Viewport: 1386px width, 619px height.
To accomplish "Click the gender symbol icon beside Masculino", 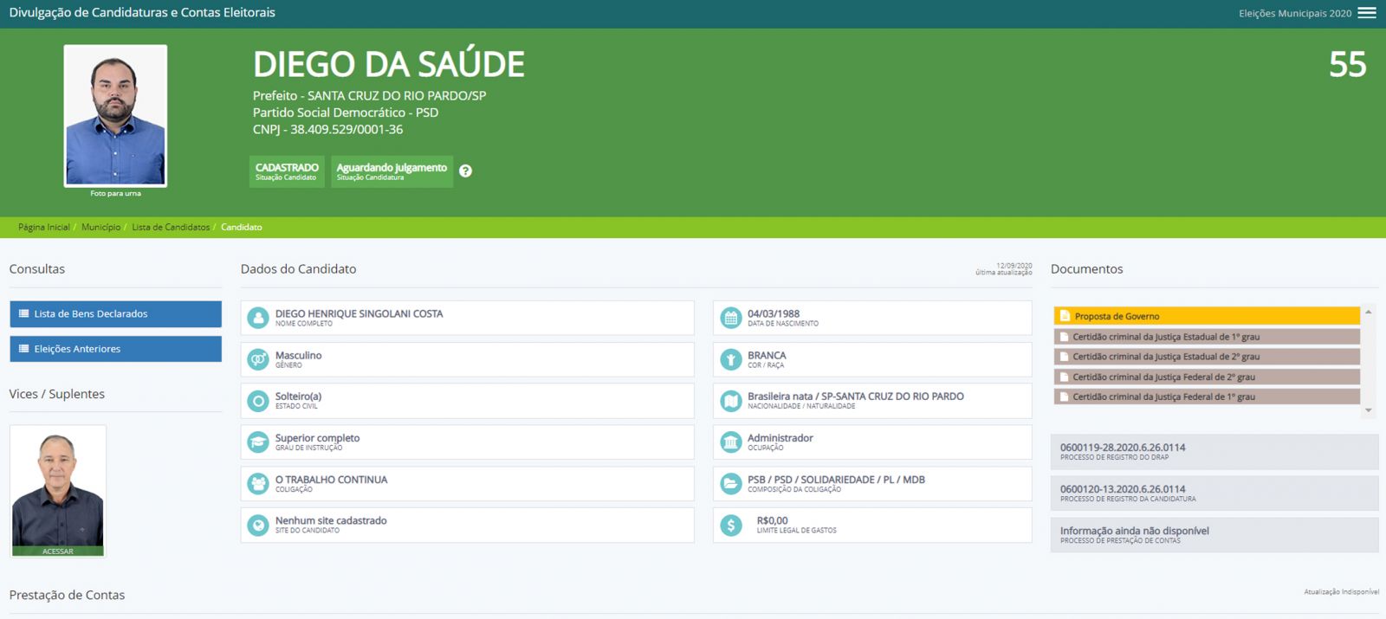I will (258, 359).
